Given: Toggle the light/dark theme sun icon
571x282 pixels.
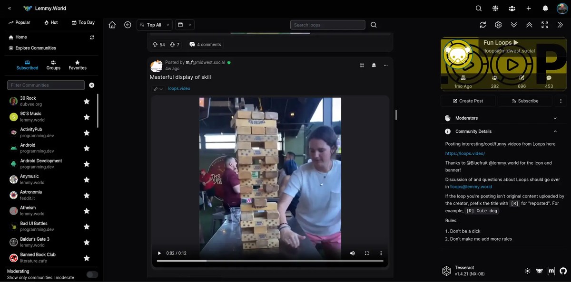Looking at the screenshot, I should click(527, 271).
